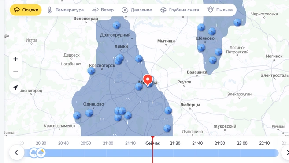Click the Химки city label

[x=121, y=46]
